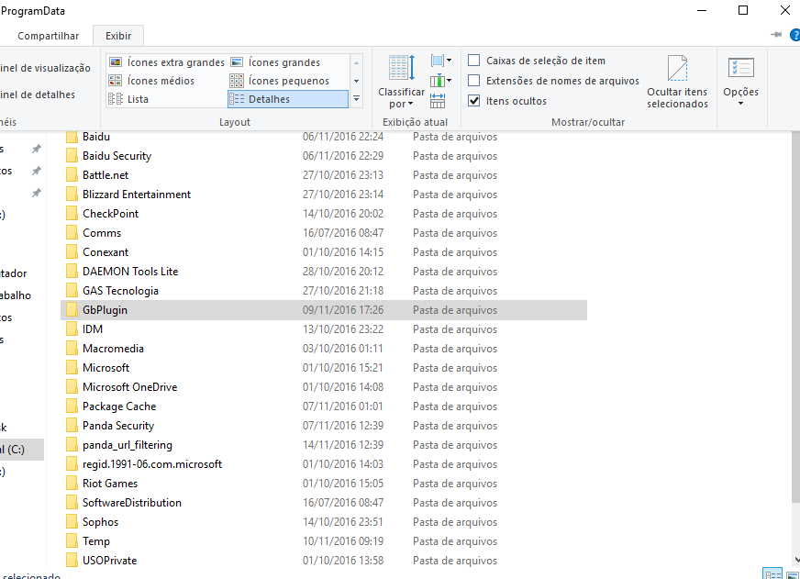Select the CheckPoint folder icon
This screenshot has height=579, width=800.
point(72,214)
